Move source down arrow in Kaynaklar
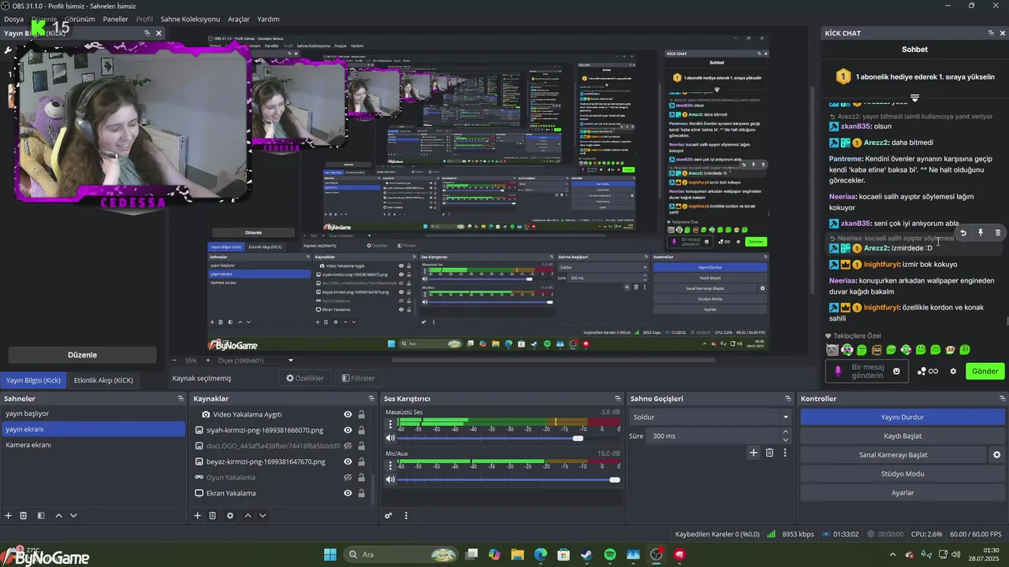Screen dimensions: 1009x567 [x=262, y=516]
